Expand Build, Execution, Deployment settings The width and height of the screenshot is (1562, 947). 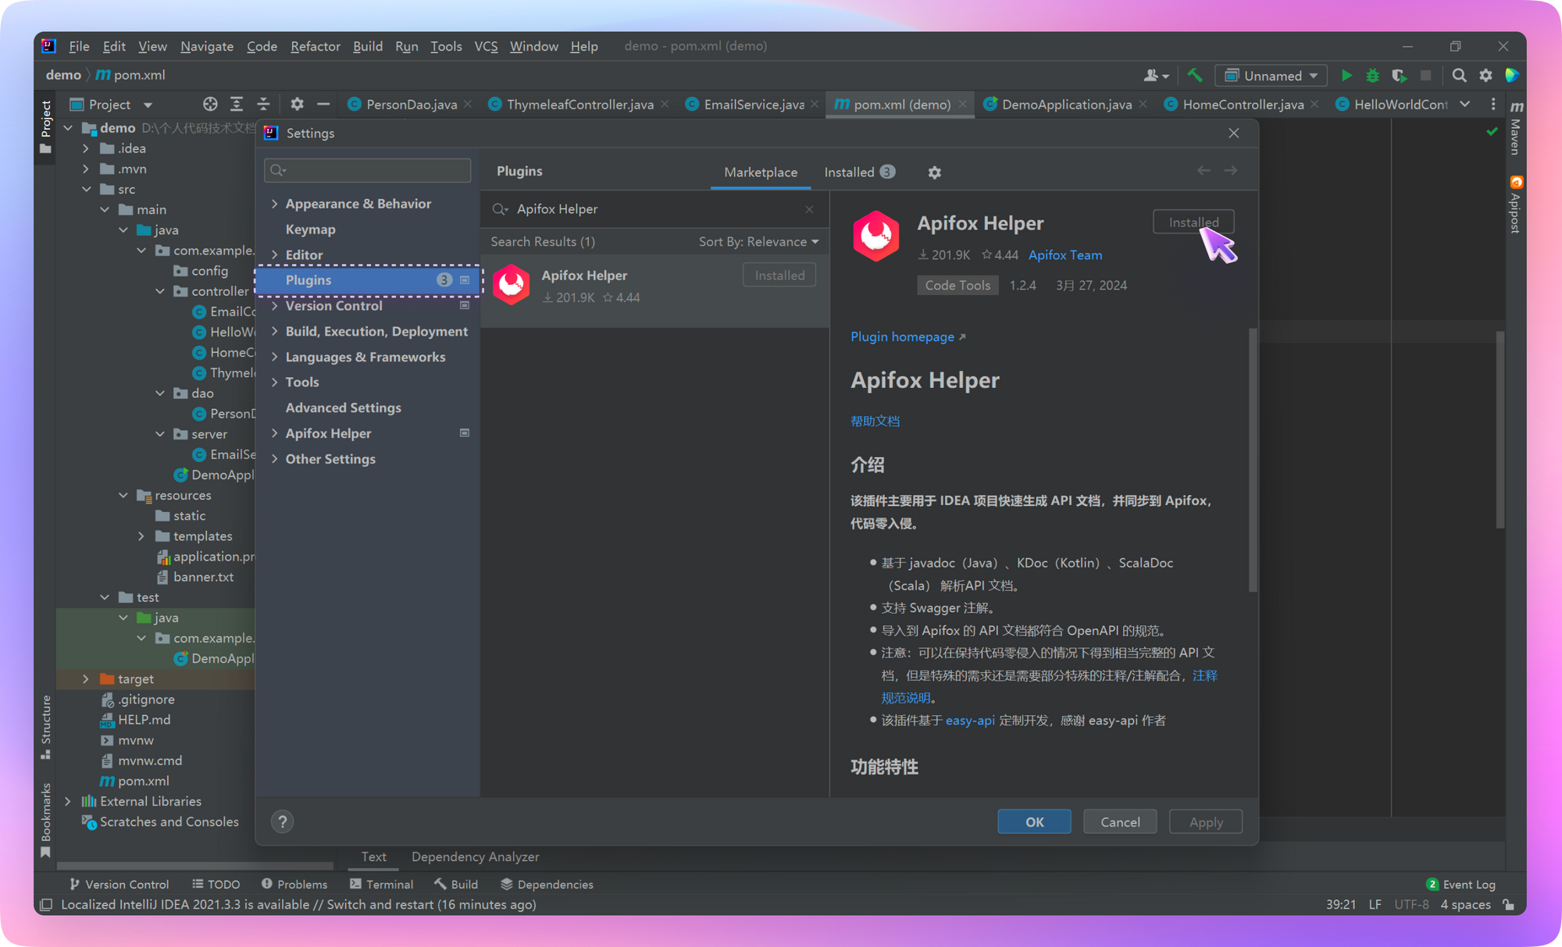275,332
